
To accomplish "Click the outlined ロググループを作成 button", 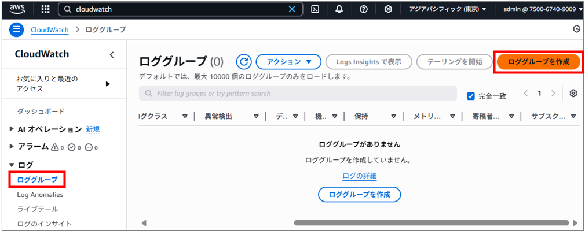I will 359,195.
